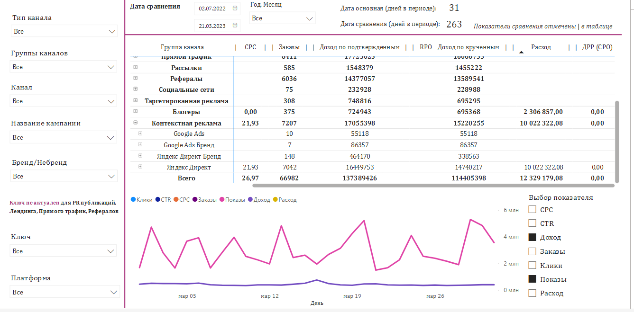This screenshot has width=634, height=312.
Task: Click the Доход по подтвержденным column header
Action: coord(359,47)
